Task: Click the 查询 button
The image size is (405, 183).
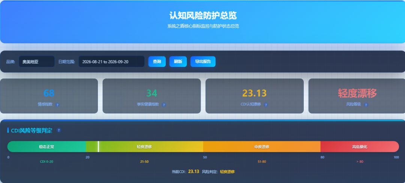Action: click(x=157, y=62)
